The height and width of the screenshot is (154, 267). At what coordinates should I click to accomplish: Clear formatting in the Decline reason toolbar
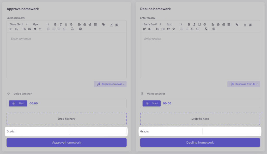click(206, 29)
